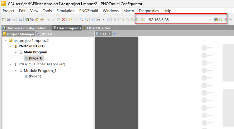Click the copy icon in toolbar
The image size is (234, 129).
click(x=54, y=20)
